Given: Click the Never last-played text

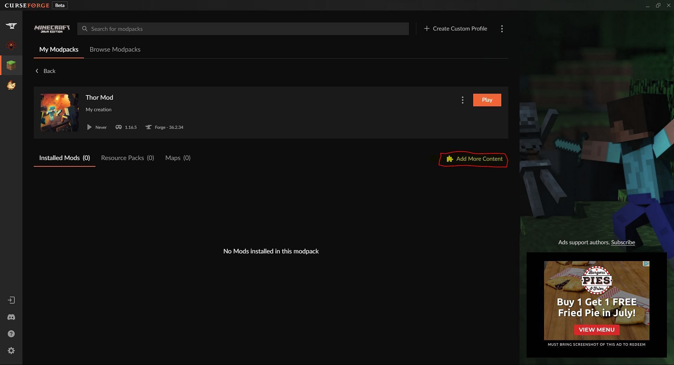Looking at the screenshot, I should [101, 127].
